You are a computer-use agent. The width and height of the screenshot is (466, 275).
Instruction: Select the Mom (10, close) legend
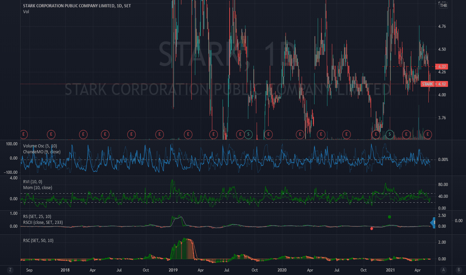37,187
